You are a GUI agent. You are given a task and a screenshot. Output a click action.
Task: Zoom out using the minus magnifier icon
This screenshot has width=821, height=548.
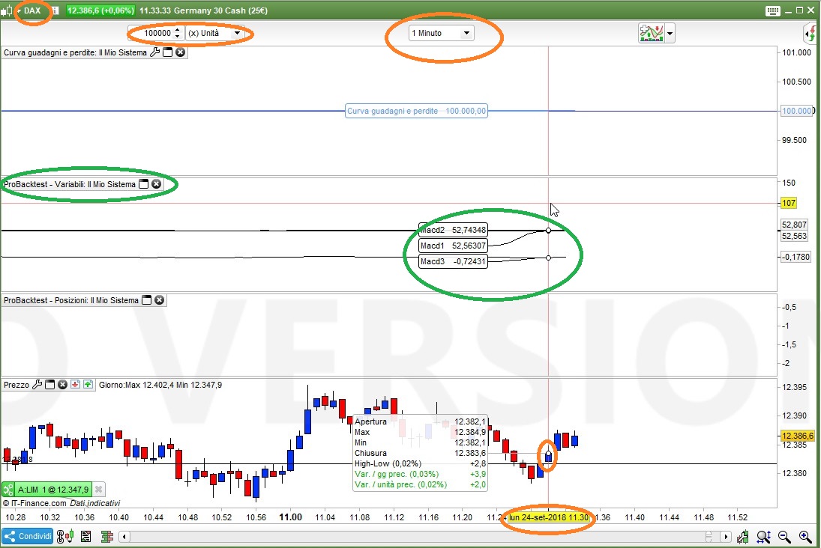784,537
